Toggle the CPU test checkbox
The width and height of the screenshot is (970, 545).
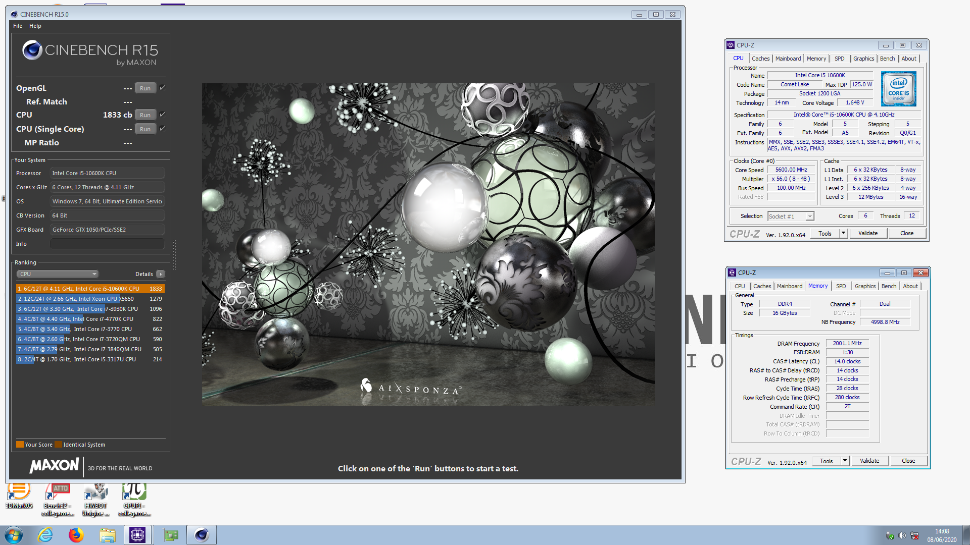tap(162, 115)
